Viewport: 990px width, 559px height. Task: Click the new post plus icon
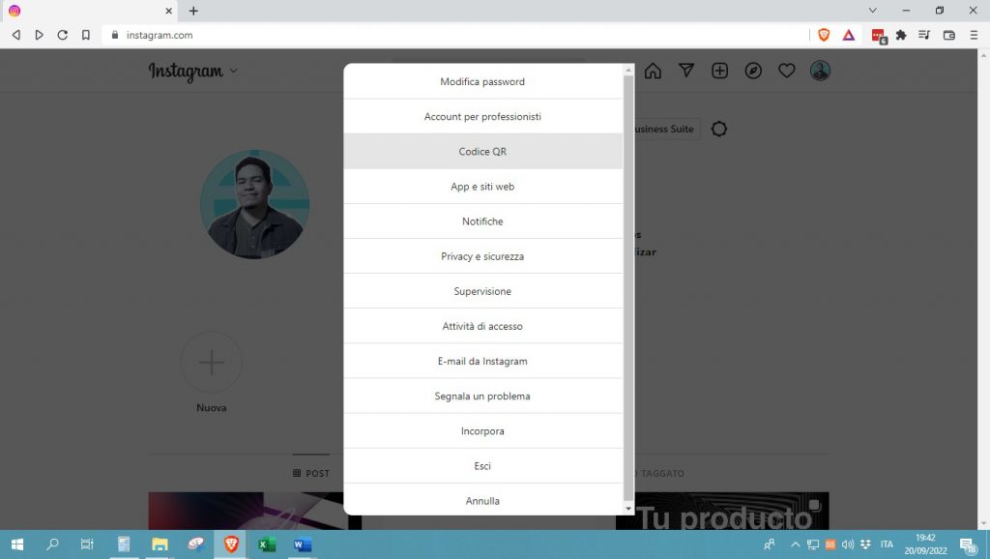pos(719,71)
